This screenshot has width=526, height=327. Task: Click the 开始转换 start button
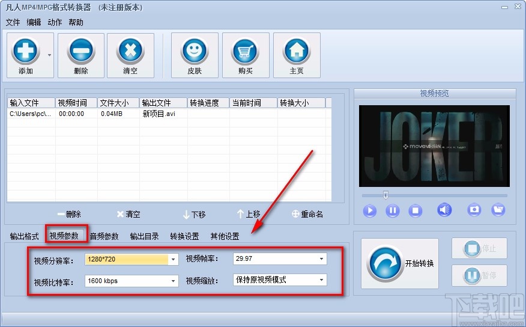coord(400,263)
